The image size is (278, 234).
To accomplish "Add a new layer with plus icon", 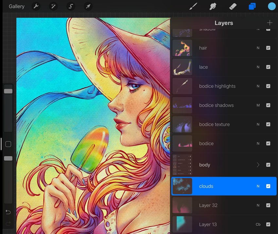I will tap(269, 23).
